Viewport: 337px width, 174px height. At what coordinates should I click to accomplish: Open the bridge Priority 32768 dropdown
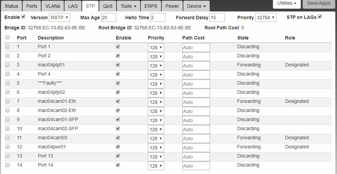265,18
